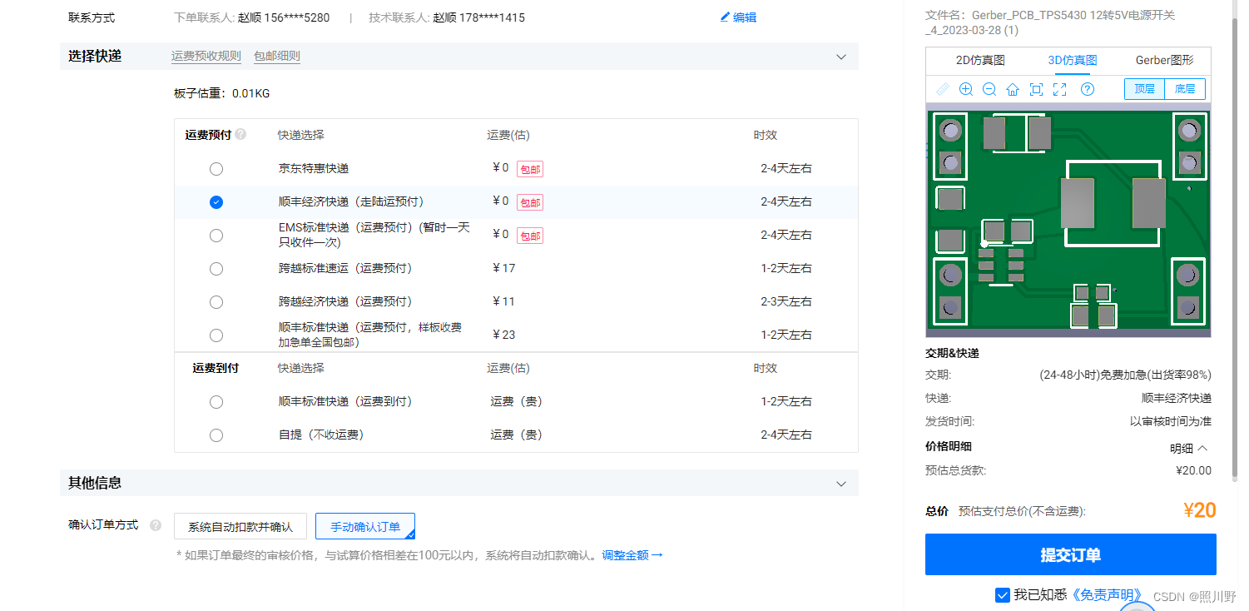Collapse the 选择快递 section chevron
This screenshot has width=1249, height=611.
click(841, 57)
